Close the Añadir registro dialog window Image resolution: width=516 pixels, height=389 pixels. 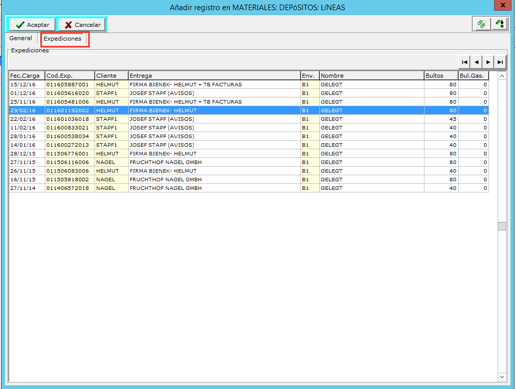[503, 5]
